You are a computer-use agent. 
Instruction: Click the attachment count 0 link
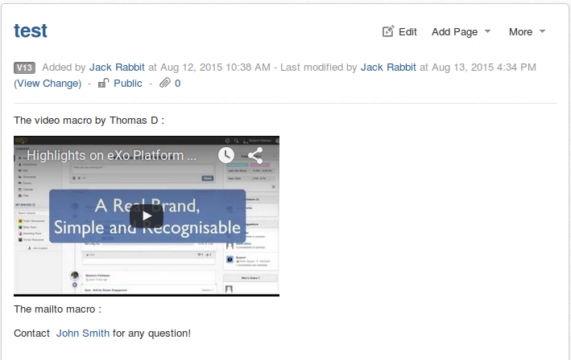pyautogui.click(x=177, y=84)
